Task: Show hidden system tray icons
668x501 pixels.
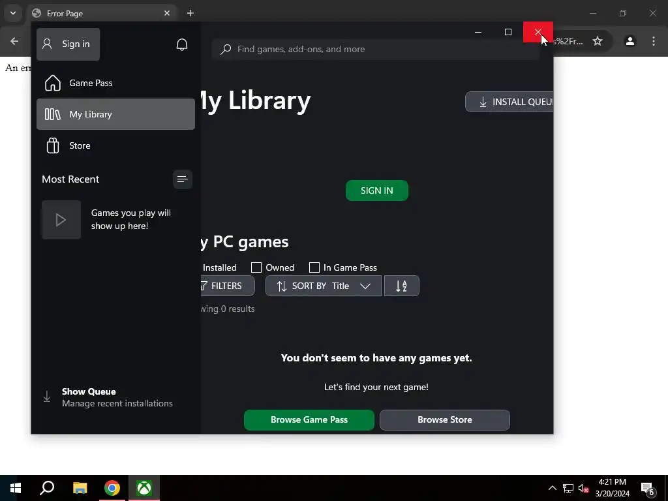Action: [552, 488]
